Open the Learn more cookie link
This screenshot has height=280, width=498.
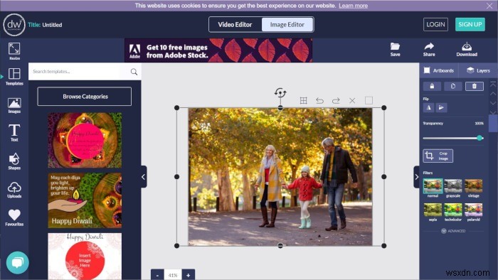[353, 6]
